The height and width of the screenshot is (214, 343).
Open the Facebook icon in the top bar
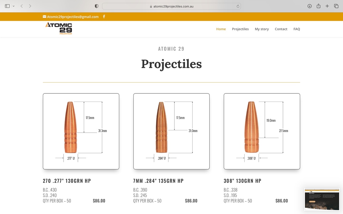[104, 17]
